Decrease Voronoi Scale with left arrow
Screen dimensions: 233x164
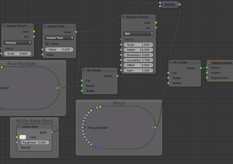6,54
